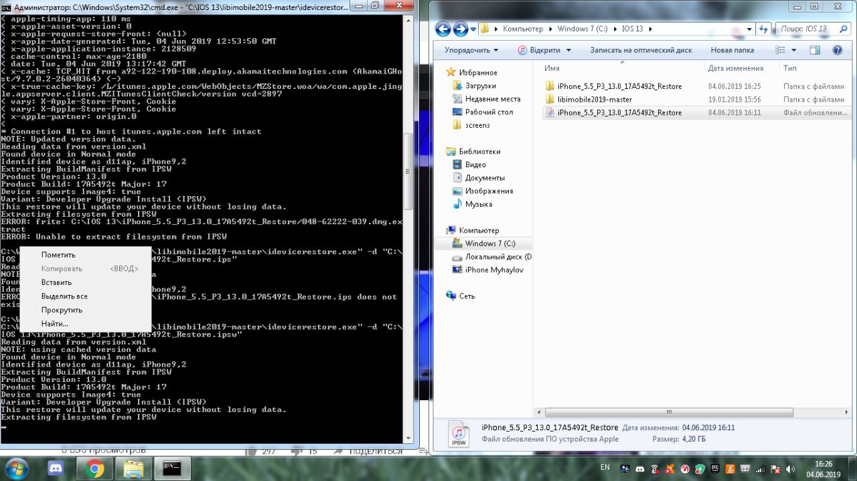
Task: Sort files by Дата изменения column
Action: (x=736, y=68)
